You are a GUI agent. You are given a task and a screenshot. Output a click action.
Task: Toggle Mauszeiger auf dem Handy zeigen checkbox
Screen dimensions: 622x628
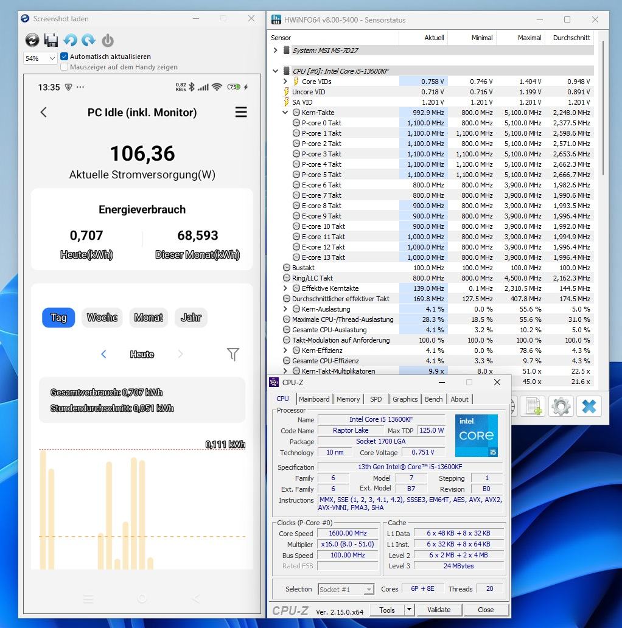click(x=64, y=67)
